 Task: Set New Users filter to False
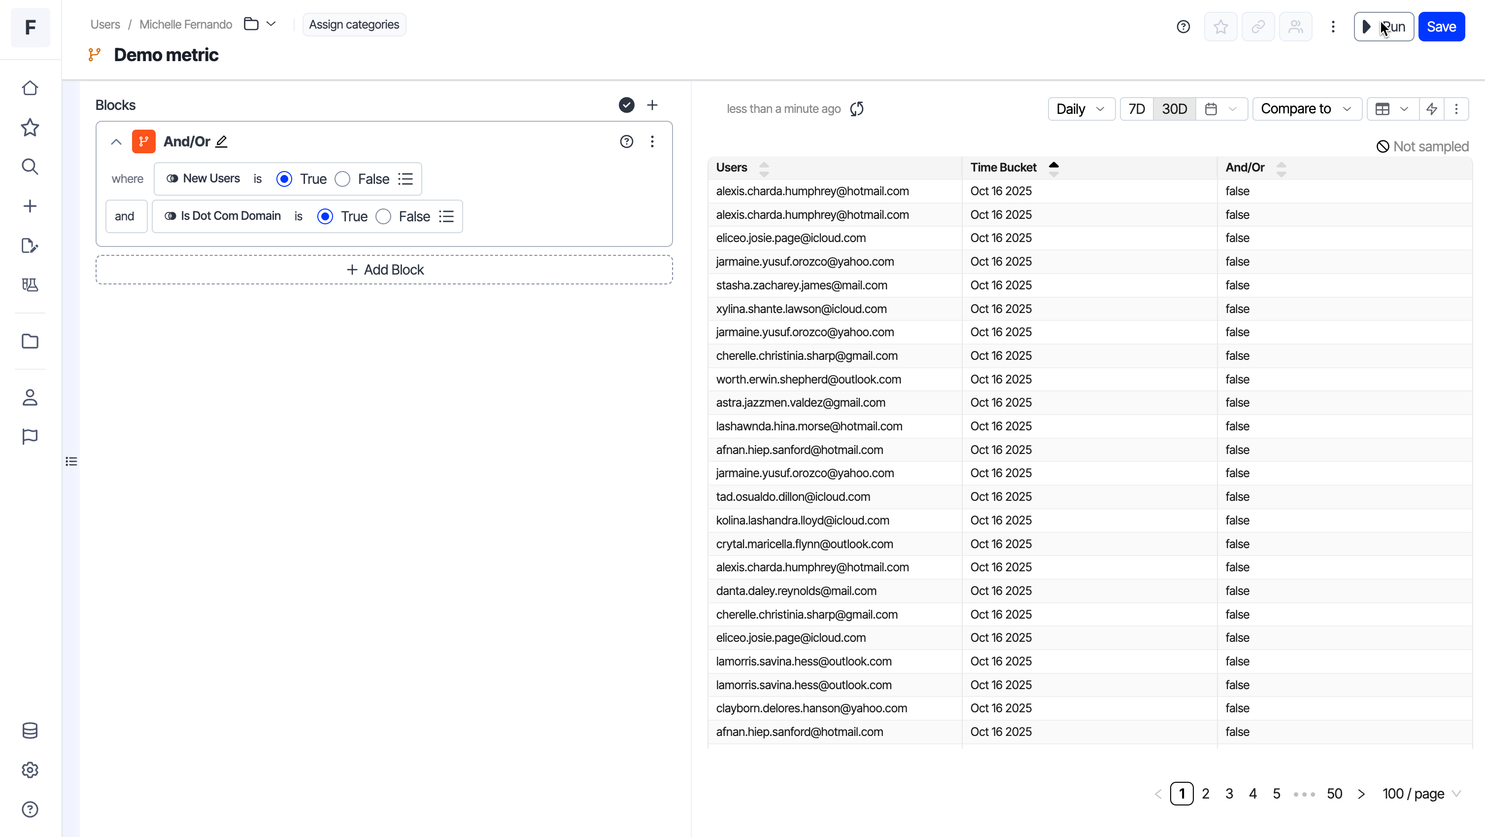(x=343, y=179)
